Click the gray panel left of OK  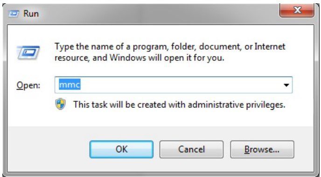click(x=49, y=149)
